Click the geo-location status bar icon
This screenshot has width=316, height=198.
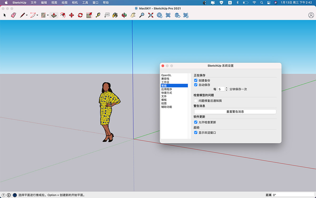pos(3,195)
